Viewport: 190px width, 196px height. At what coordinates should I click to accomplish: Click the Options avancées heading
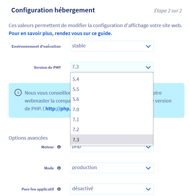tap(28, 138)
